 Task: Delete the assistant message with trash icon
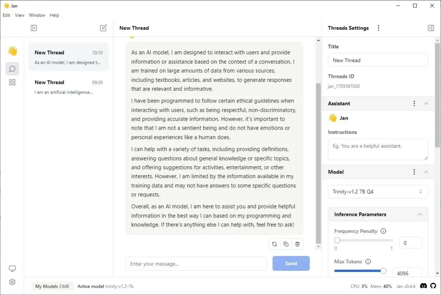[x=298, y=244]
